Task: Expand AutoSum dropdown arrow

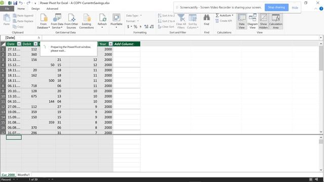Action: [232, 15]
